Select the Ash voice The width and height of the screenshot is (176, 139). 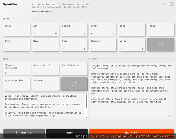pos(45,29)
